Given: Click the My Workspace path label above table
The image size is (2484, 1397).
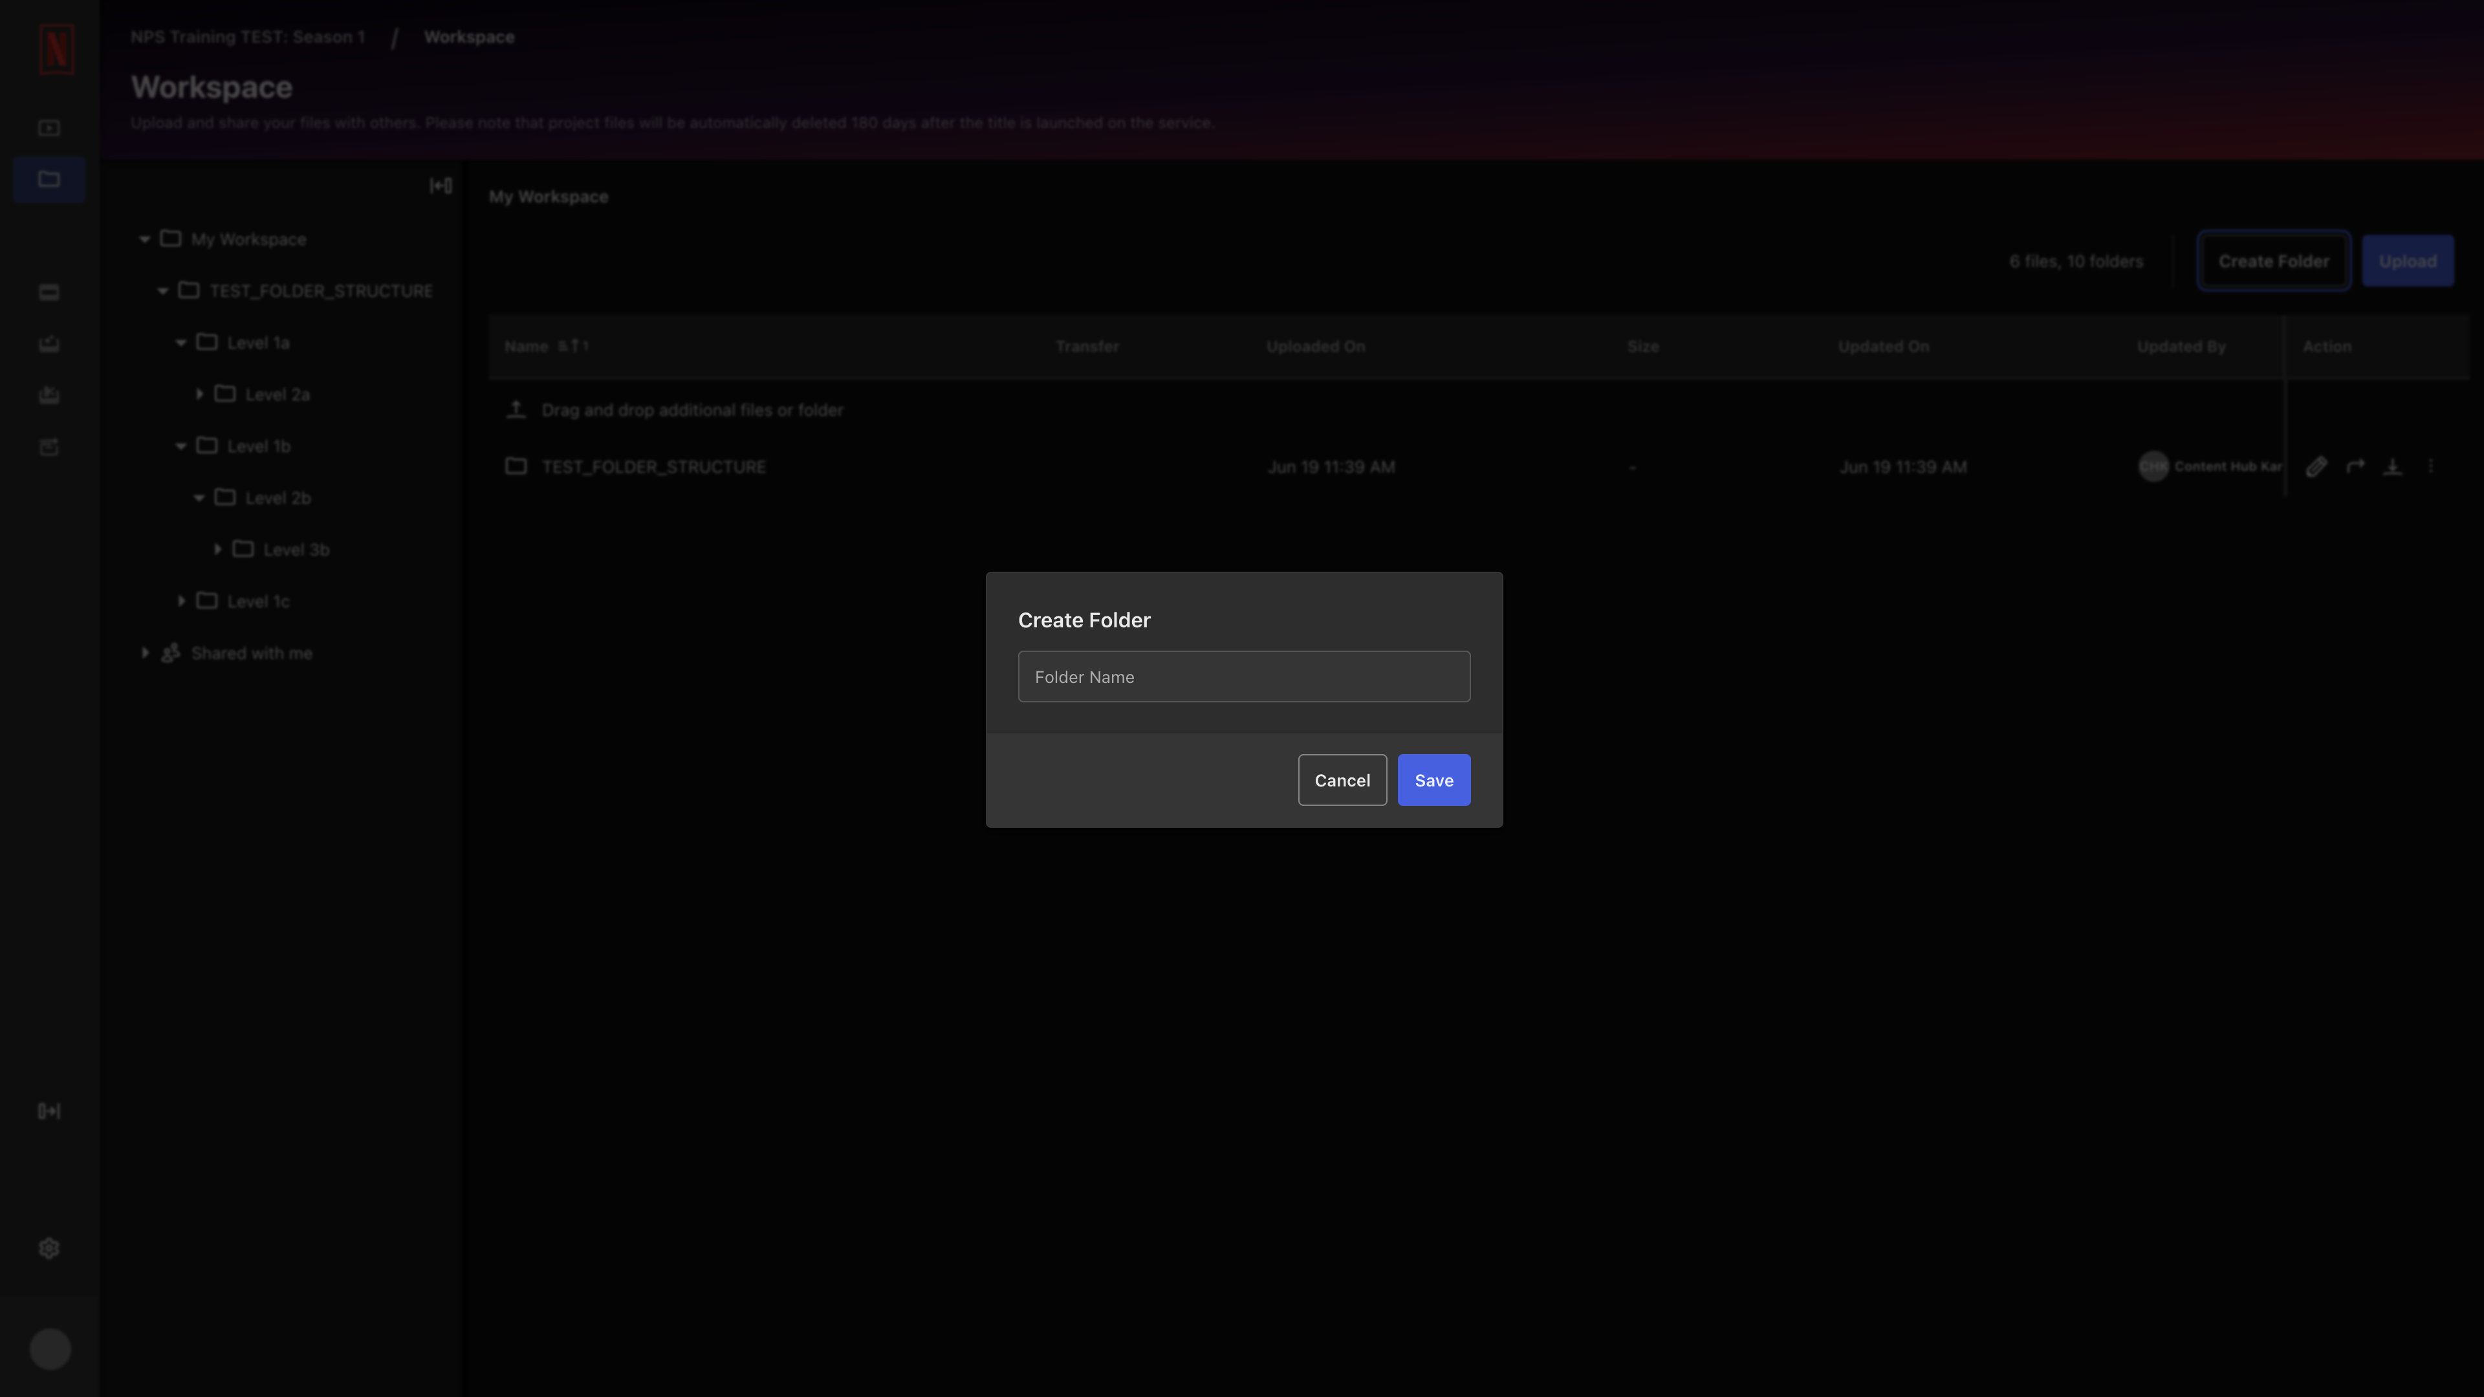Looking at the screenshot, I should 549,197.
